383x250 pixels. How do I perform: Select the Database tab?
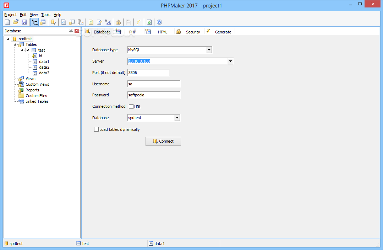pos(102,32)
